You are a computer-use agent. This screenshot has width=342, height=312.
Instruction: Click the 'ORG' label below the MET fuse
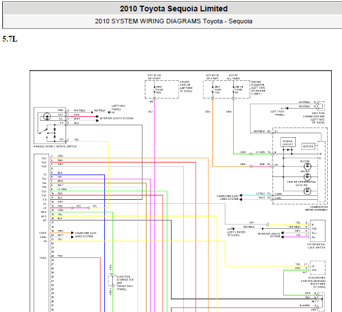(x=207, y=112)
